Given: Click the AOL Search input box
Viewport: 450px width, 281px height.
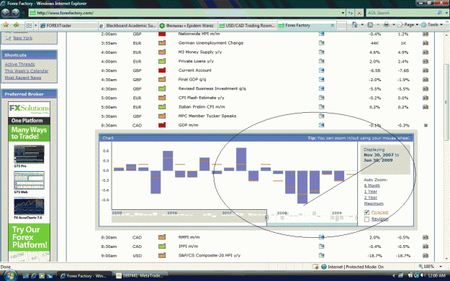Looking at the screenshot, I should coord(401,13).
